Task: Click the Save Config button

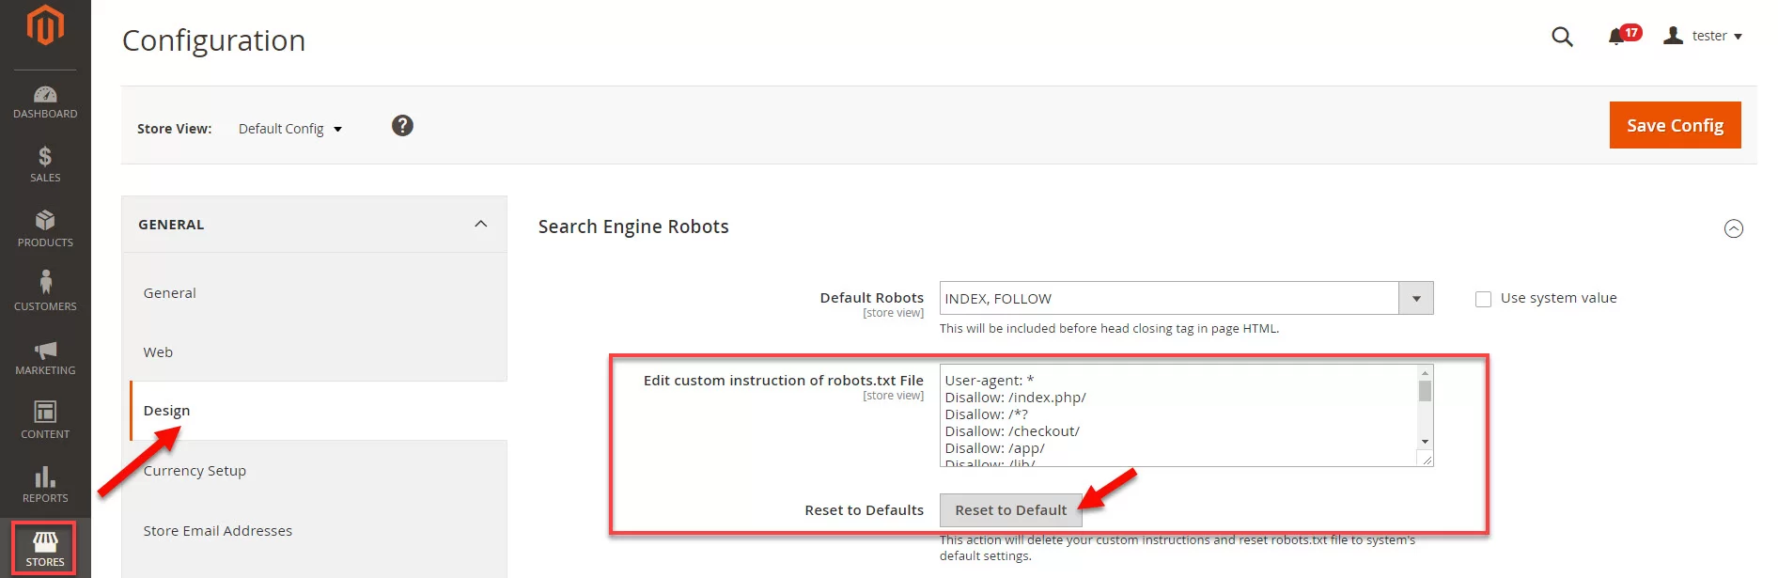Action: (x=1675, y=125)
